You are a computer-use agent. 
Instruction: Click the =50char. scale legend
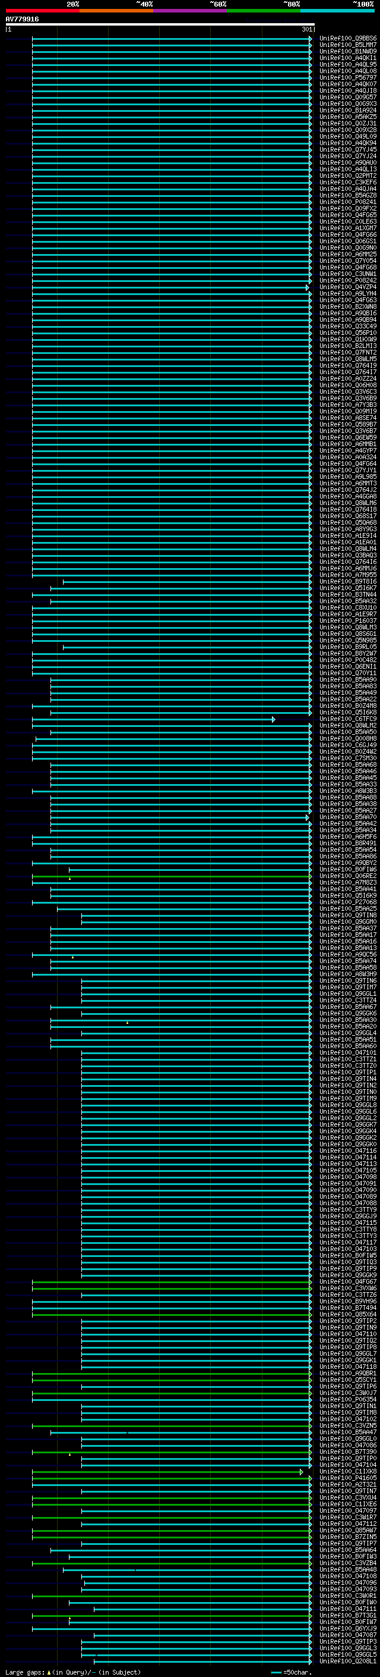(292, 1672)
